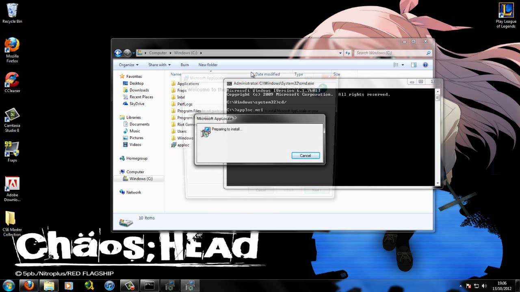
Task: Open Explorer help with the question mark icon
Action: pyautogui.click(x=425, y=65)
